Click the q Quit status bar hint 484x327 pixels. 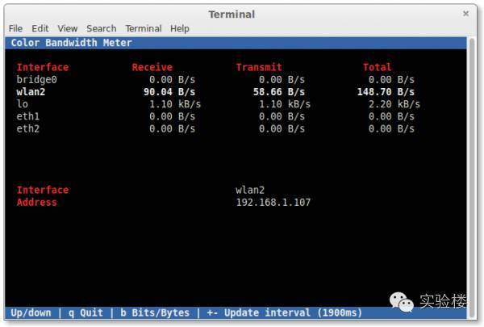tap(86, 312)
